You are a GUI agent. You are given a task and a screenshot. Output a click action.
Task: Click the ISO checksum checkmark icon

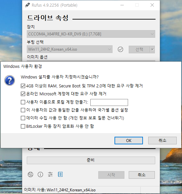pyautogui.click(x=120, y=49)
